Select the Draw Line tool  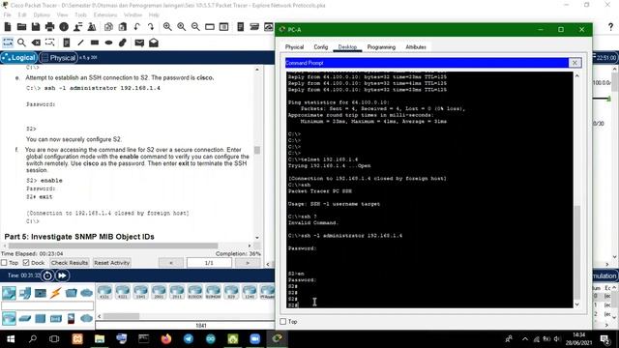[x=80, y=43]
